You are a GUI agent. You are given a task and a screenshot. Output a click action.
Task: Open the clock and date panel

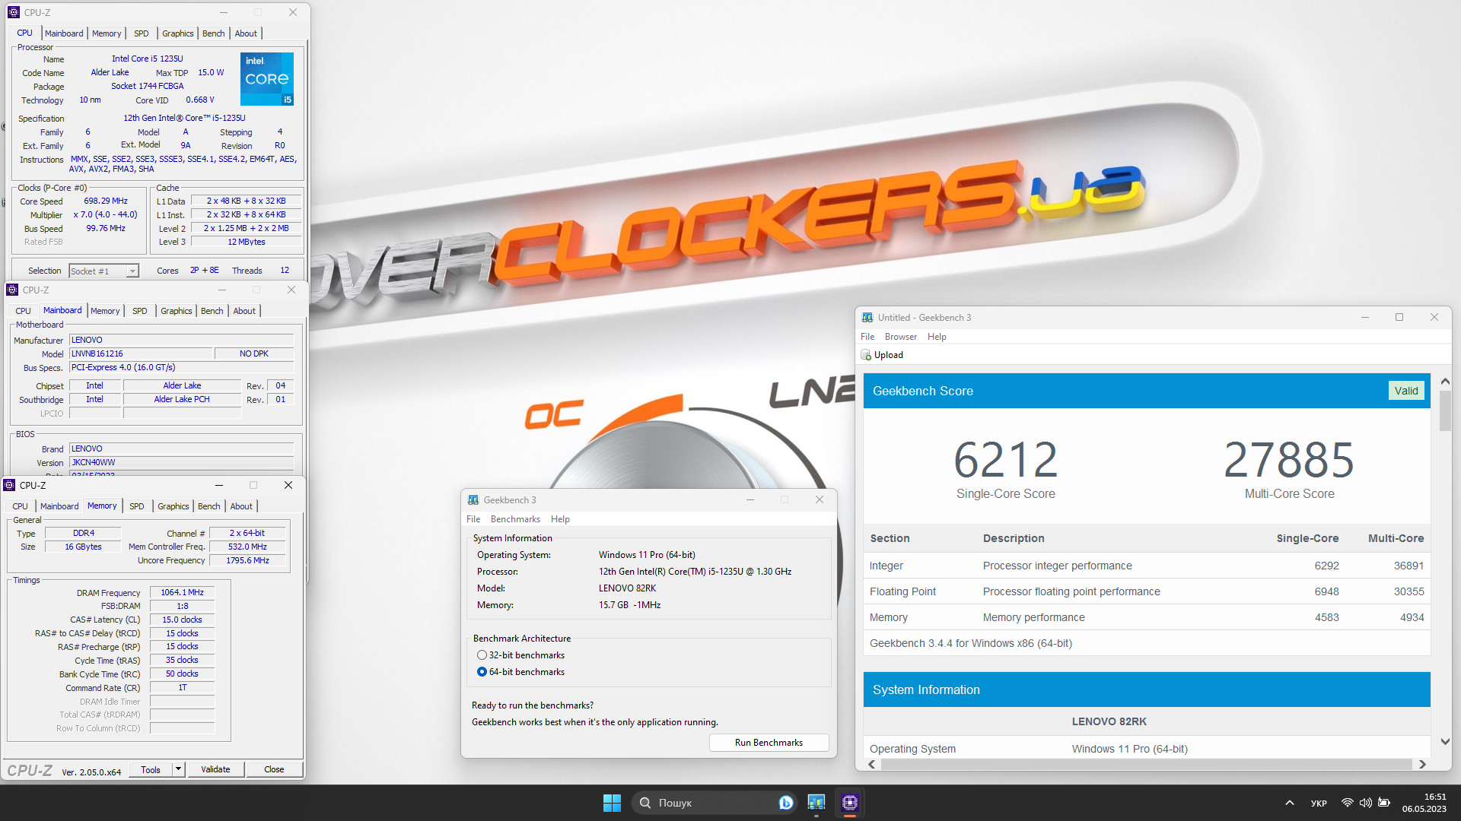[x=1424, y=803]
